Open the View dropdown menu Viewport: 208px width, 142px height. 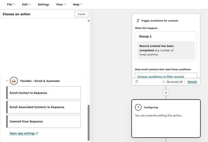tap(61, 4)
